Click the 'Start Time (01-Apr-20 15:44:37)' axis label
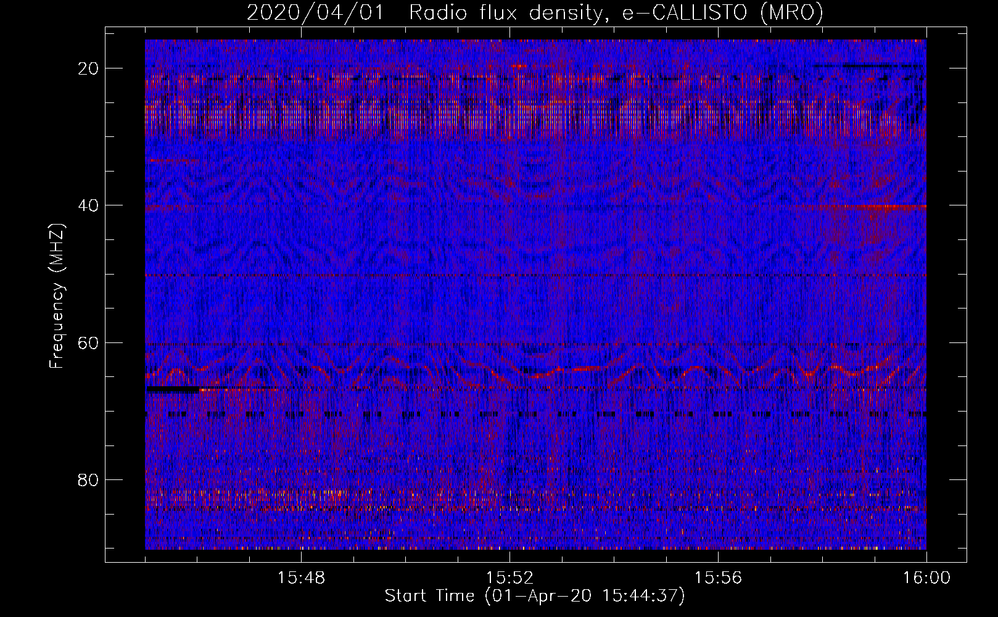Screen dimensions: 998x617 click(x=535, y=596)
